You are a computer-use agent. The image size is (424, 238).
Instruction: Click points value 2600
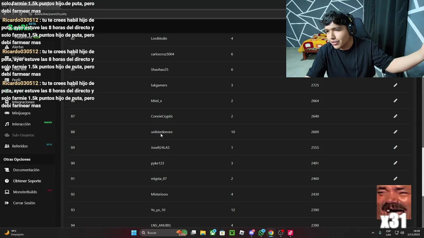click(x=315, y=132)
